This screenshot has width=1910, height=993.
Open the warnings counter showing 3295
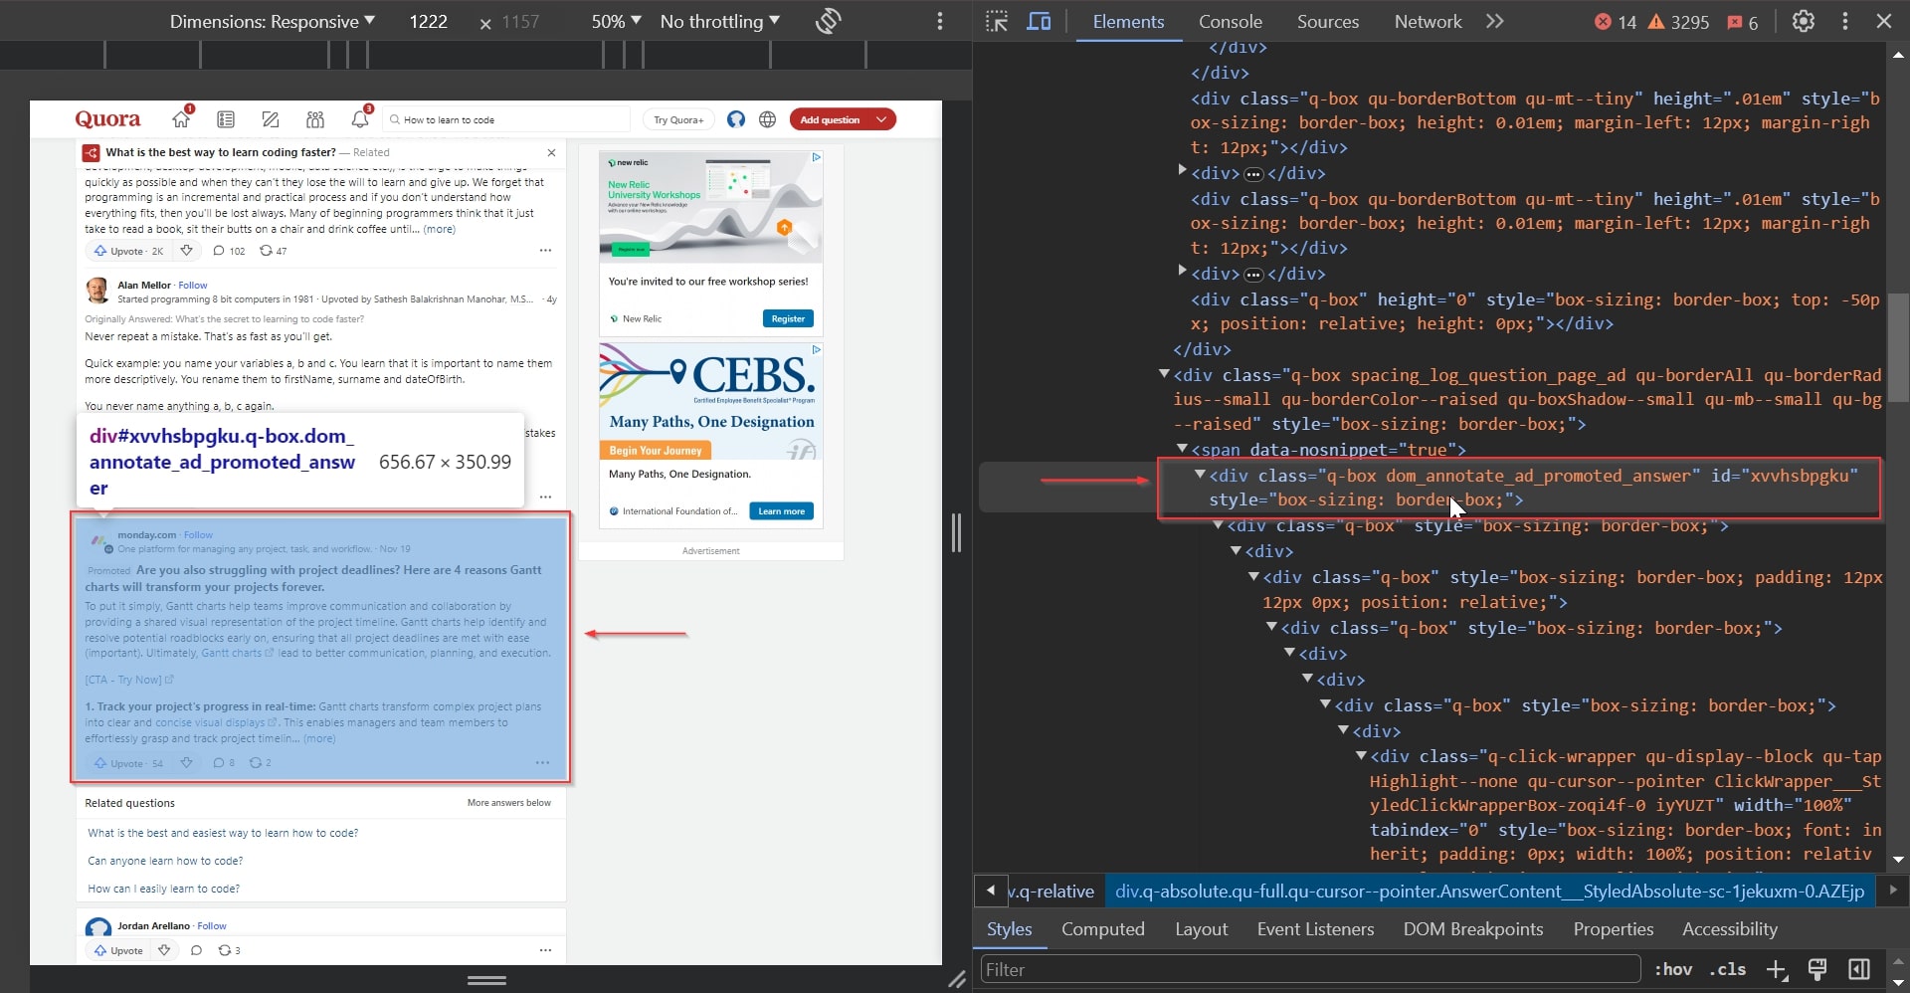(x=1679, y=22)
